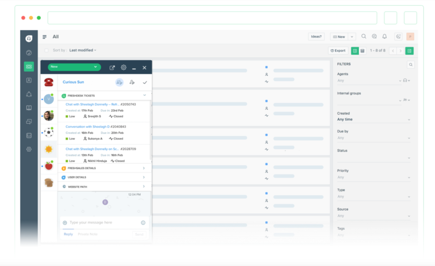Open ticket Chat with Sheelagh Donnelly #2050743

click(x=94, y=104)
